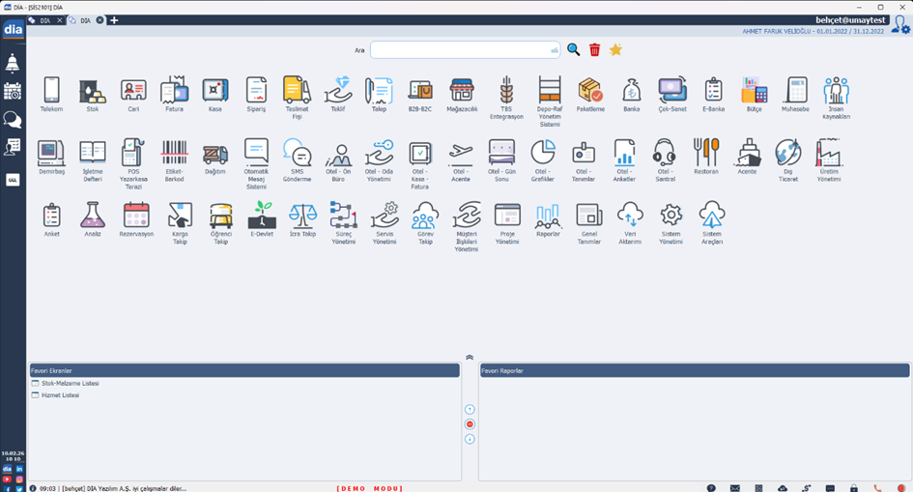Switch to the first DİA tab
This screenshot has height=492, width=913.
44,20
